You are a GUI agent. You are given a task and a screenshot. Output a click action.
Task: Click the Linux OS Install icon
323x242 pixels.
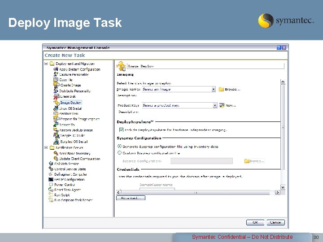click(x=56, y=108)
